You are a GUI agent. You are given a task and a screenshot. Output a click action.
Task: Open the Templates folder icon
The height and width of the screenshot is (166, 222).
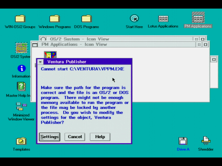[x=21, y=141]
